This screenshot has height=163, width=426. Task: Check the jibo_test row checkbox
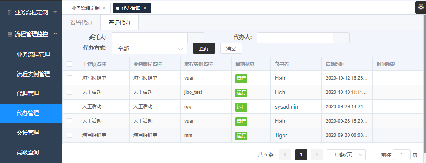pos(70,92)
